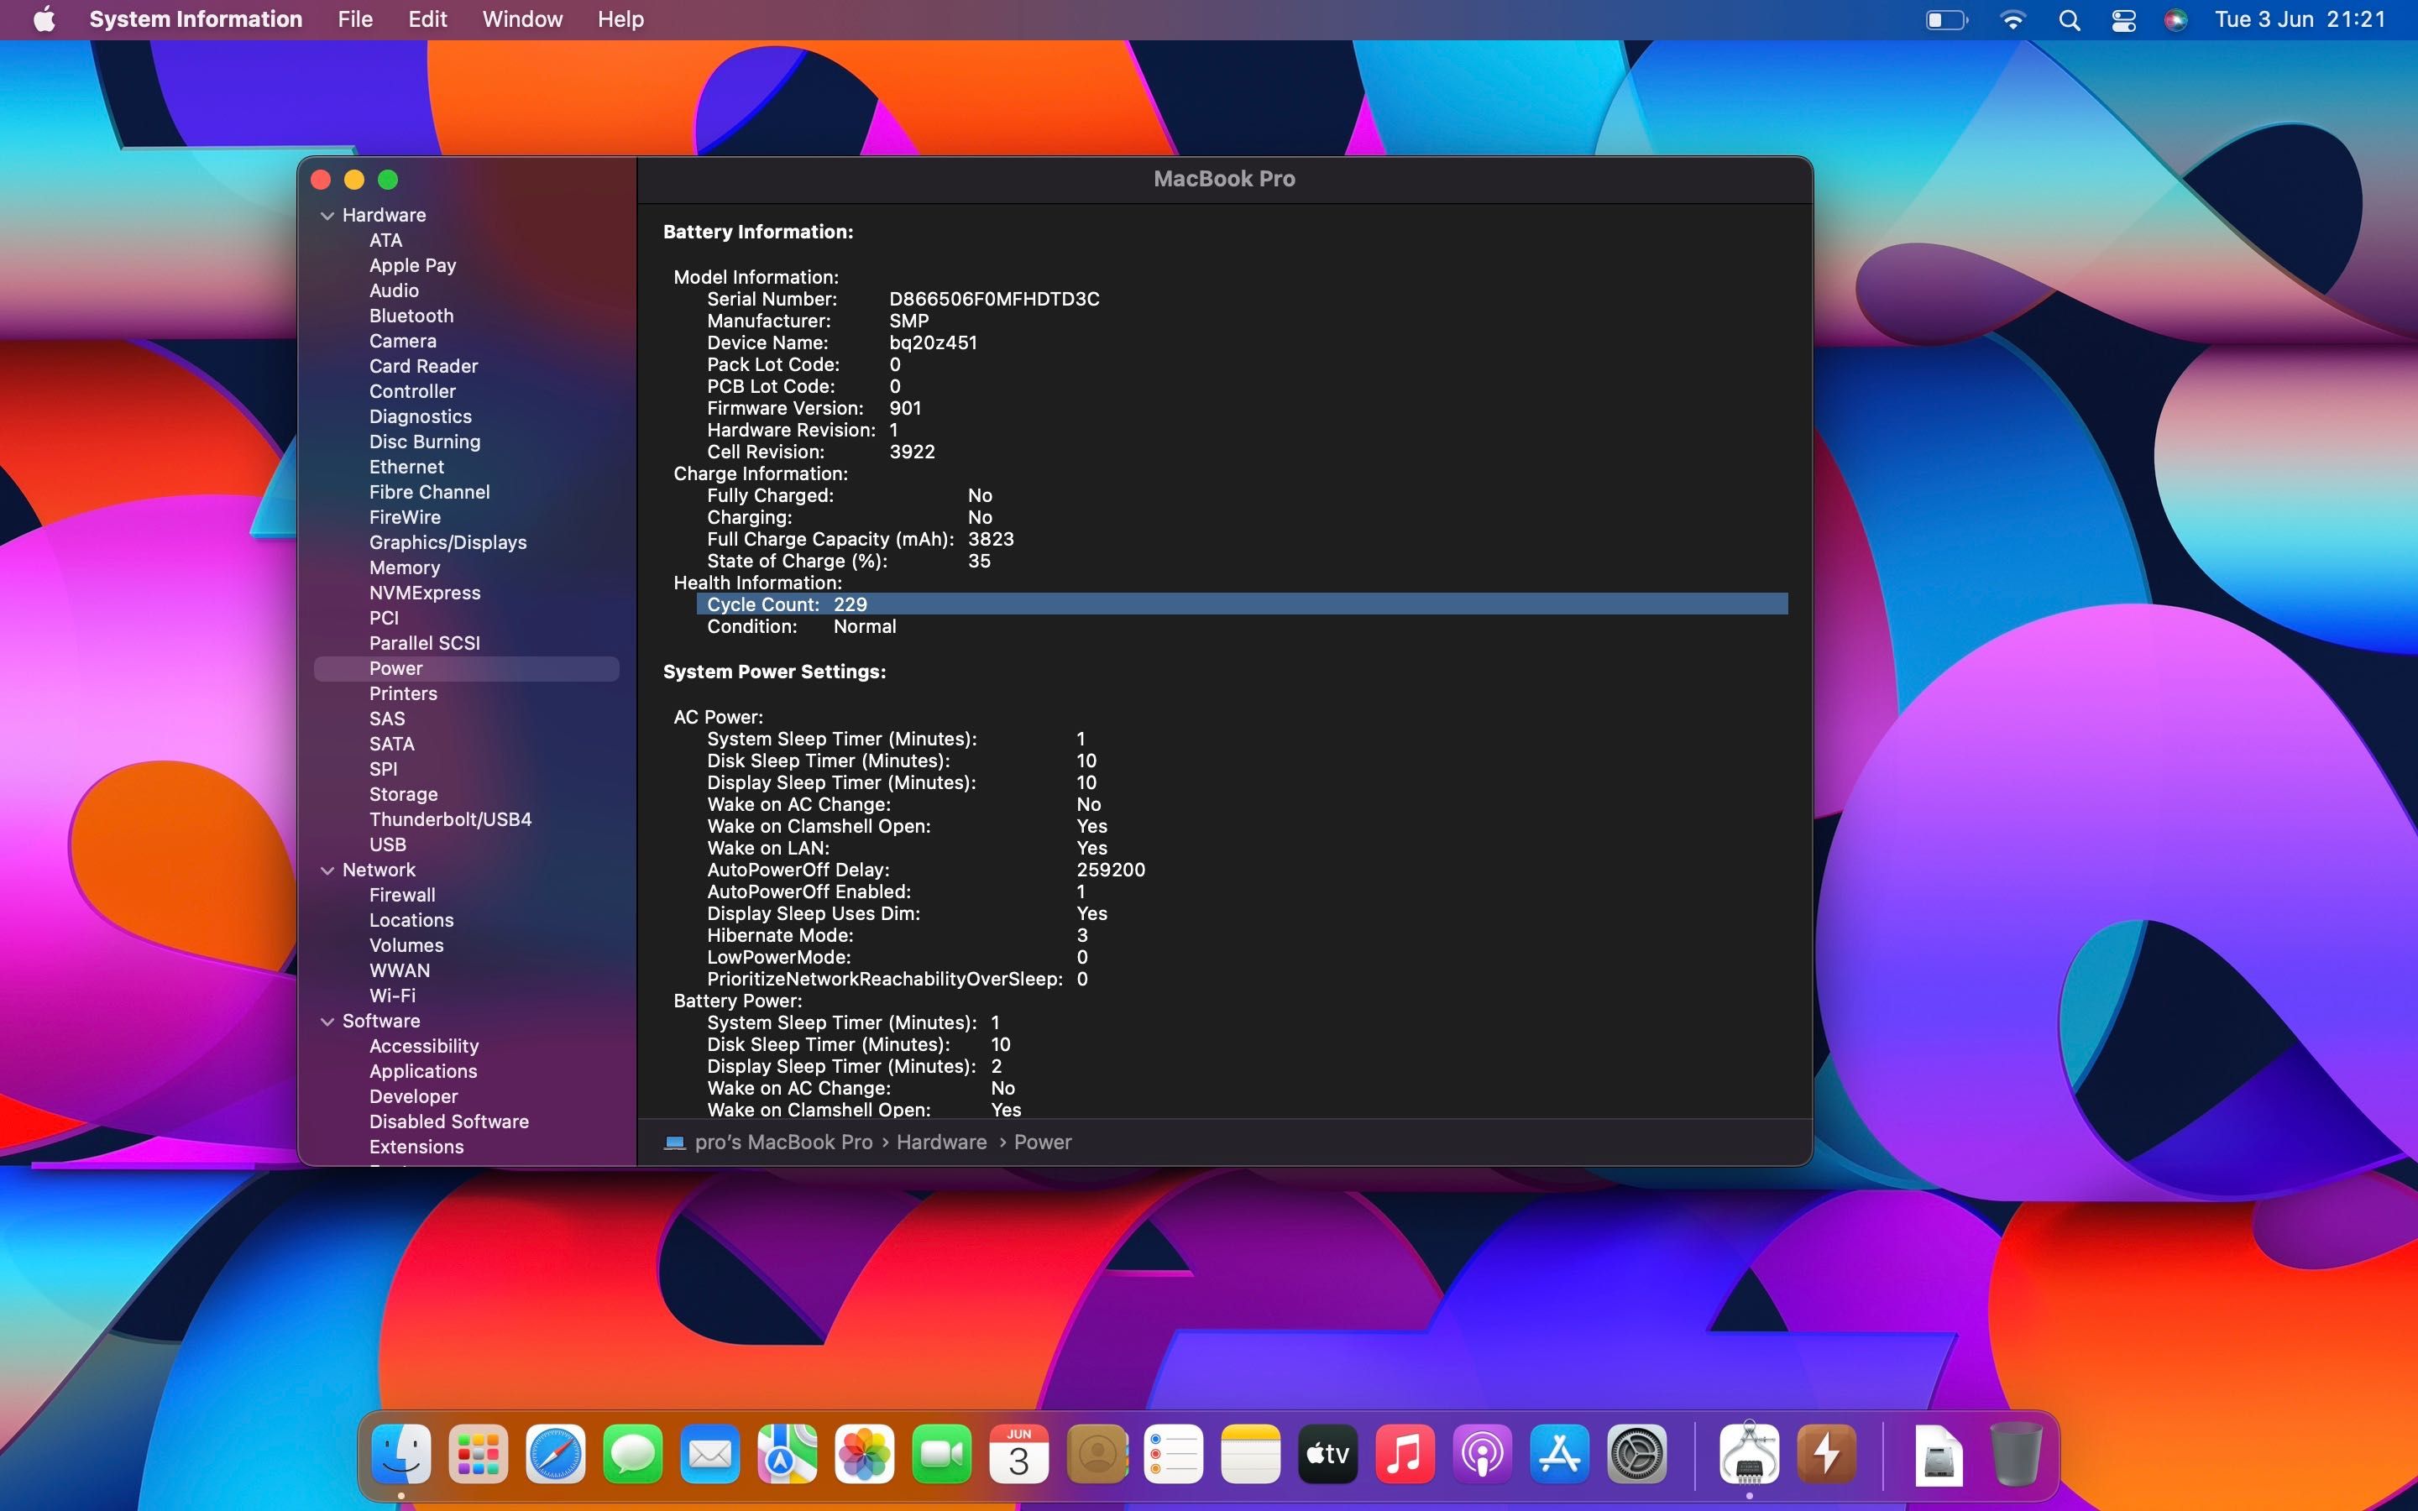Open Notes app in the Dock

pos(1250,1454)
